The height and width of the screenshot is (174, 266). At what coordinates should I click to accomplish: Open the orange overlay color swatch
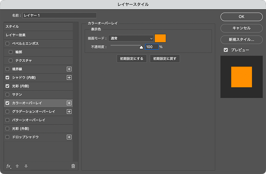[160, 38]
